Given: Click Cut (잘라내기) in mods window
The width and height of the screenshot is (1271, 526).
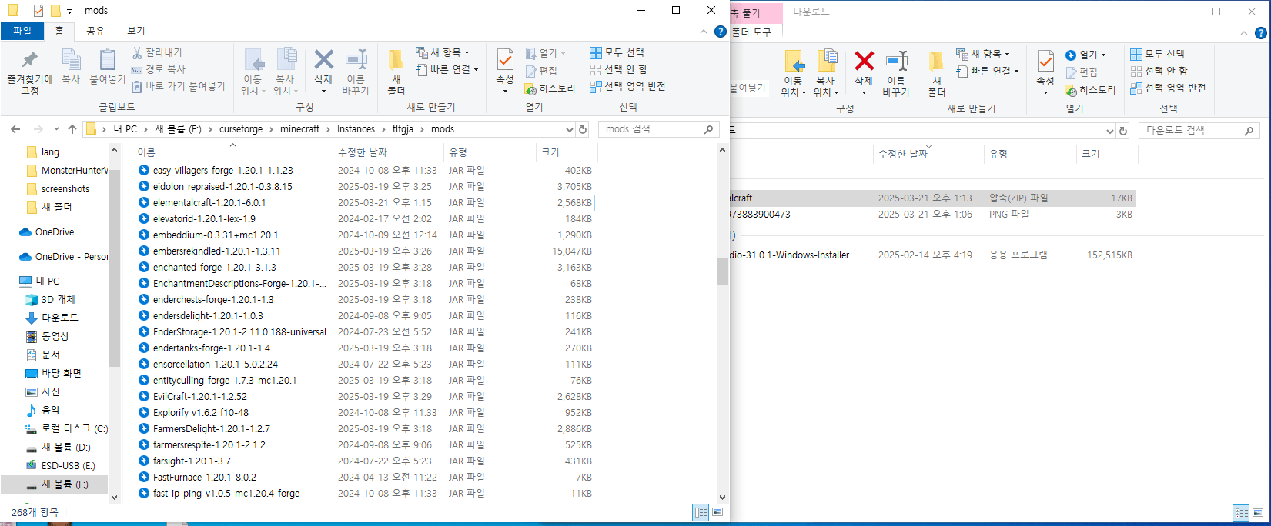Looking at the screenshot, I should click(157, 52).
